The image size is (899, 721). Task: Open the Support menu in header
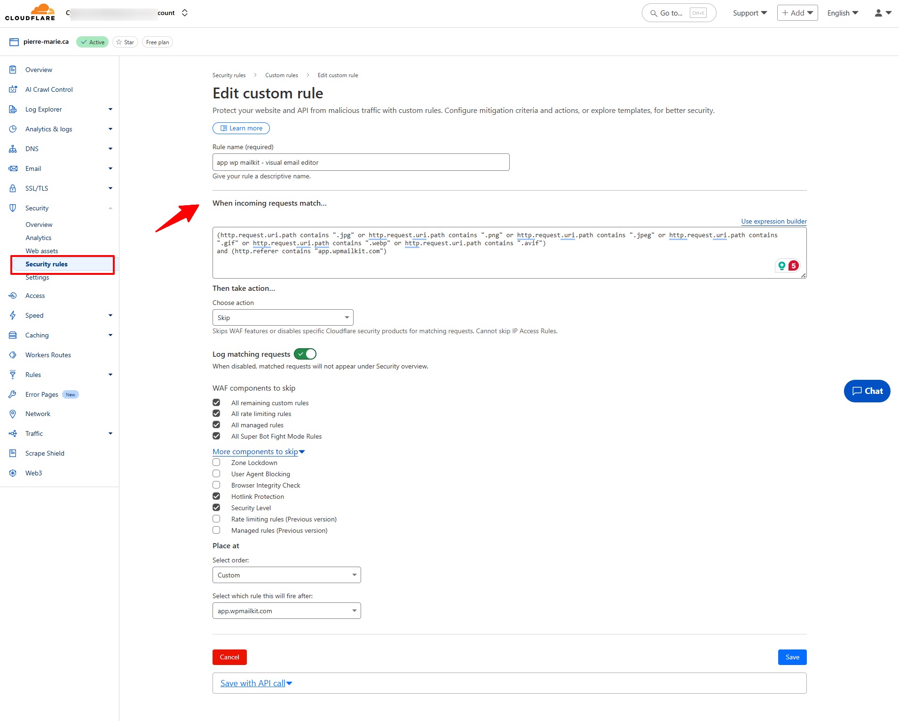[x=749, y=13]
